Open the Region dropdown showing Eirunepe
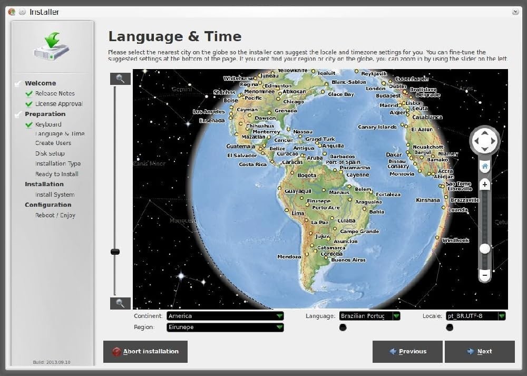 pos(225,327)
